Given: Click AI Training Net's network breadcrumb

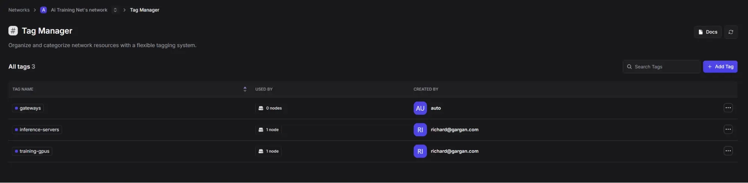Looking at the screenshot, I should click(x=79, y=10).
